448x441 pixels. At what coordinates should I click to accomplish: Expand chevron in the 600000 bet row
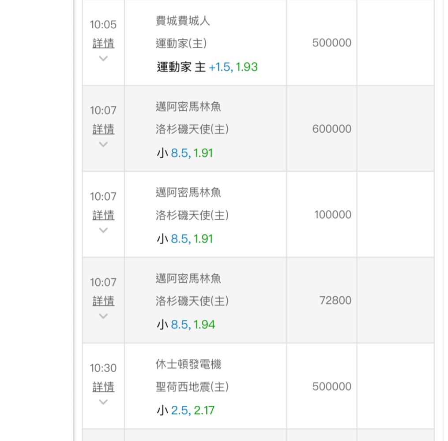click(103, 144)
